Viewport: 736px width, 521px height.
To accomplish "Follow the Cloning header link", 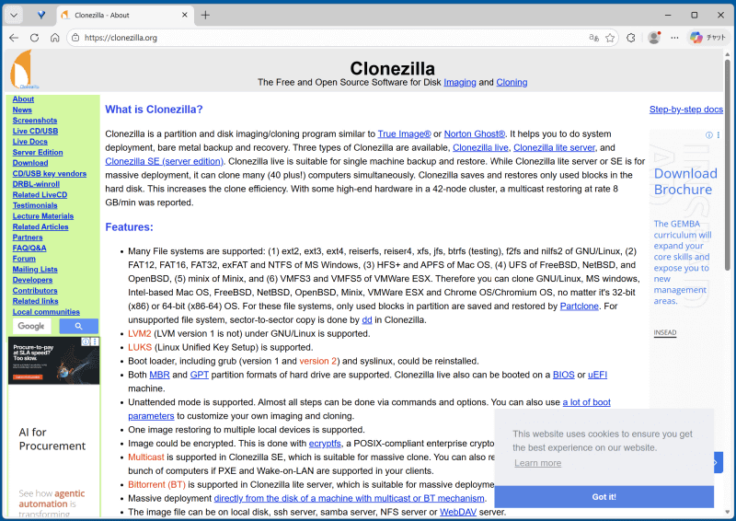I will point(512,82).
